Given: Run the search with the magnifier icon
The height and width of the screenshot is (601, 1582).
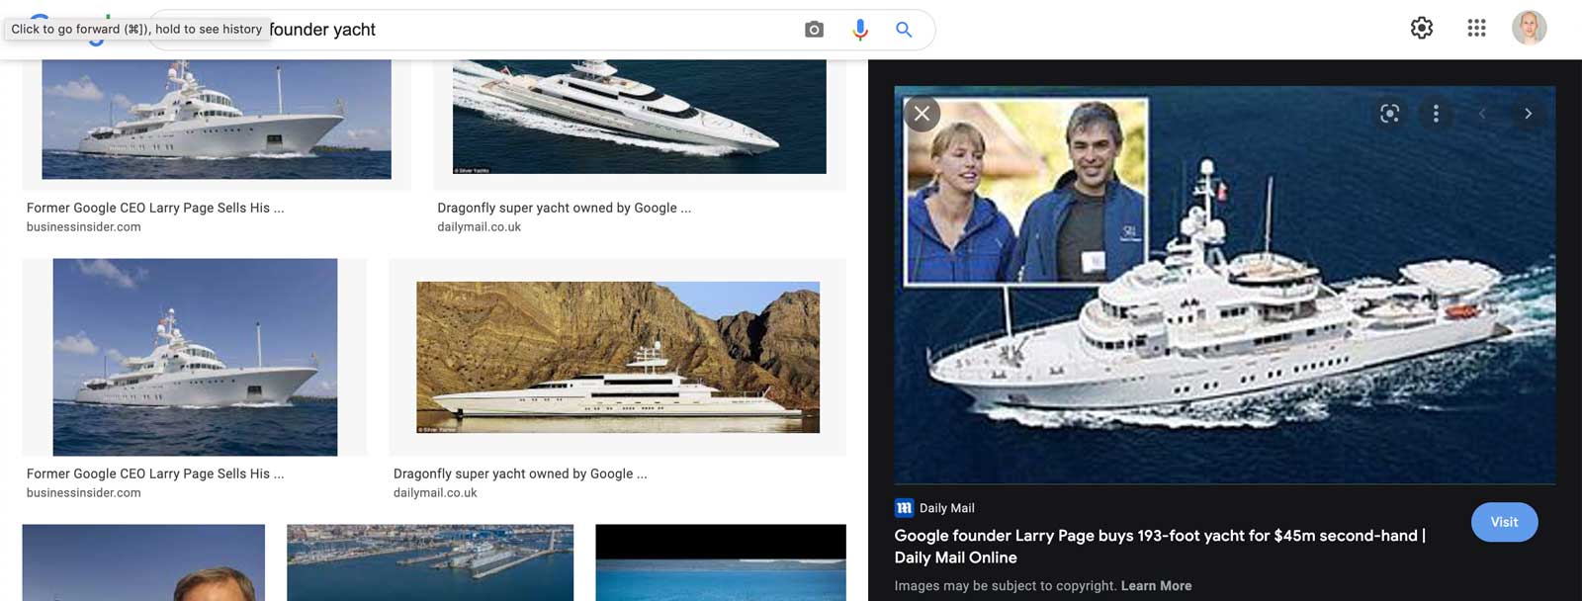Looking at the screenshot, I should [903, 30].
